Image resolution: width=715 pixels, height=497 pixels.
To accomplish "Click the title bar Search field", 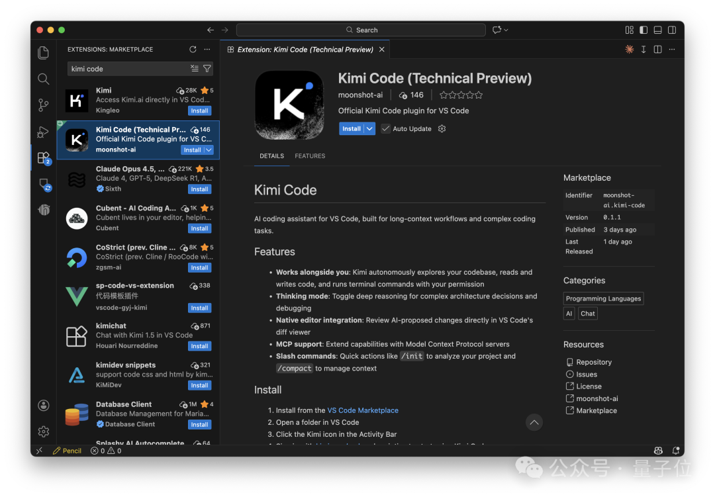I will tap(361, 30).
